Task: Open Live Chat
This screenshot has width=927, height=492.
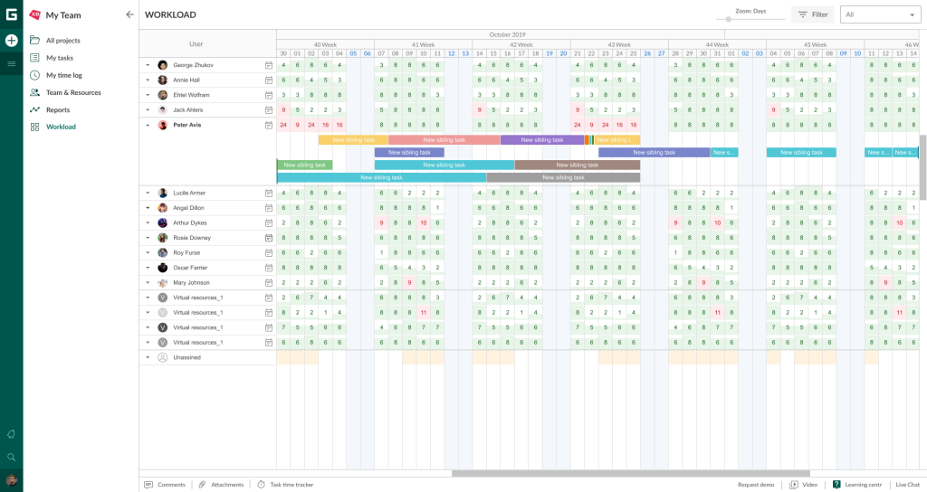Action: [907, 485]
